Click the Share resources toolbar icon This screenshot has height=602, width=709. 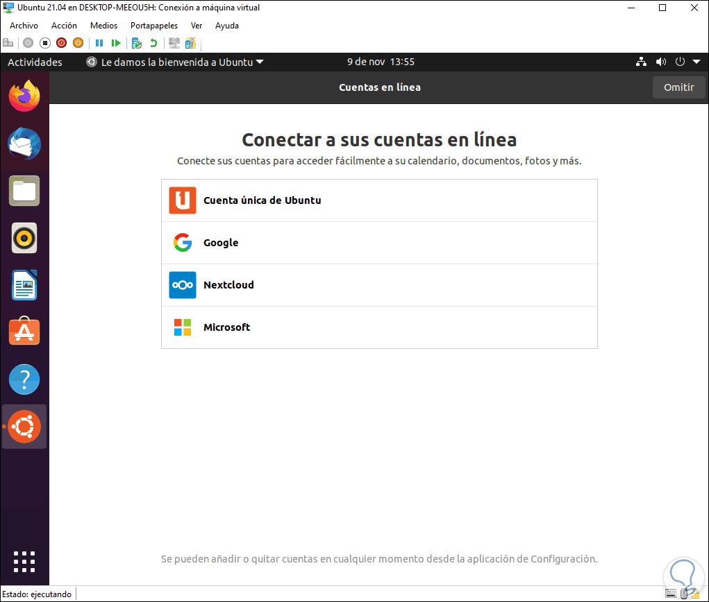click(x=191, y=43)
